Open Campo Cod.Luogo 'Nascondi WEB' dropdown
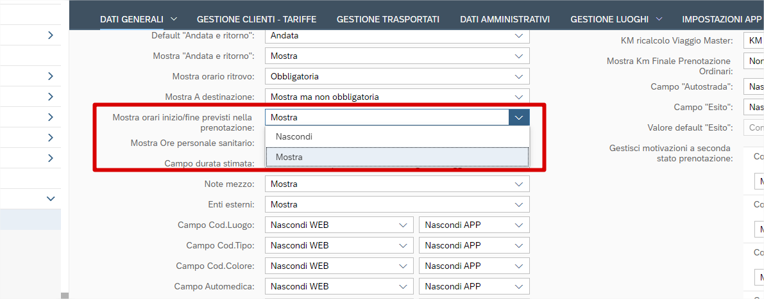This screenshot has width=764, height=299. click(403, 225)
